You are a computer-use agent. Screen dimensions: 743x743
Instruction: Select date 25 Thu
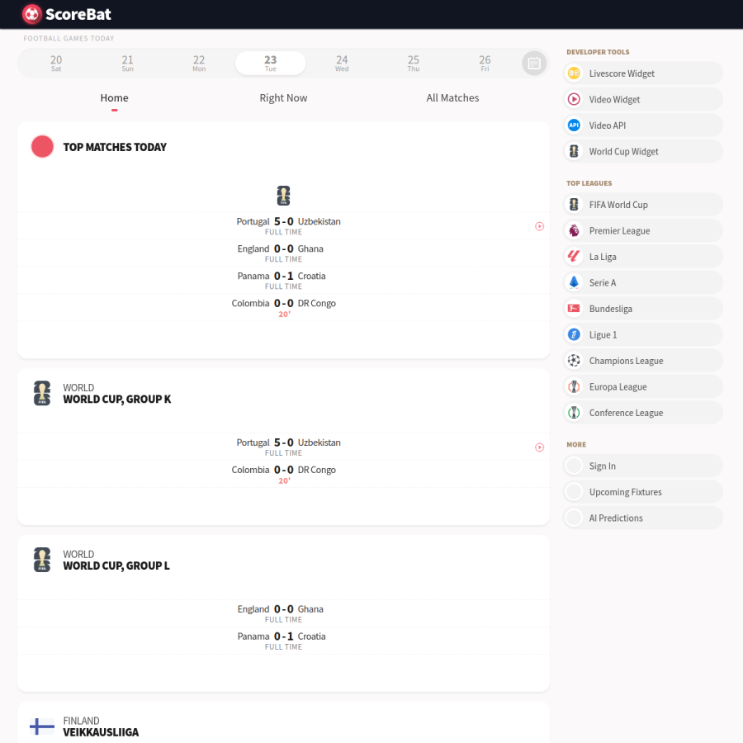click(x=414, y=63)
